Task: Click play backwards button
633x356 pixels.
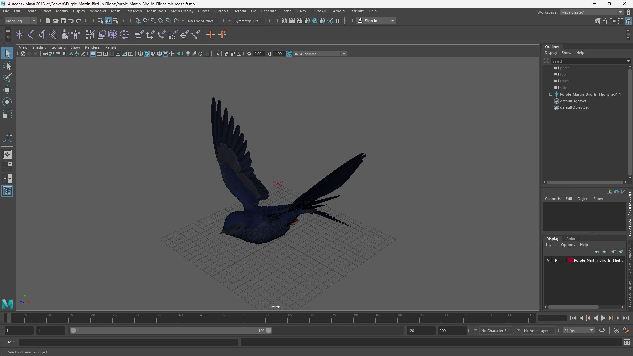Action: (x=595, y=318)
